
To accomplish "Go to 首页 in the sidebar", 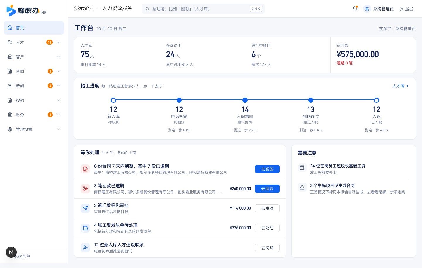I will 34,28.
